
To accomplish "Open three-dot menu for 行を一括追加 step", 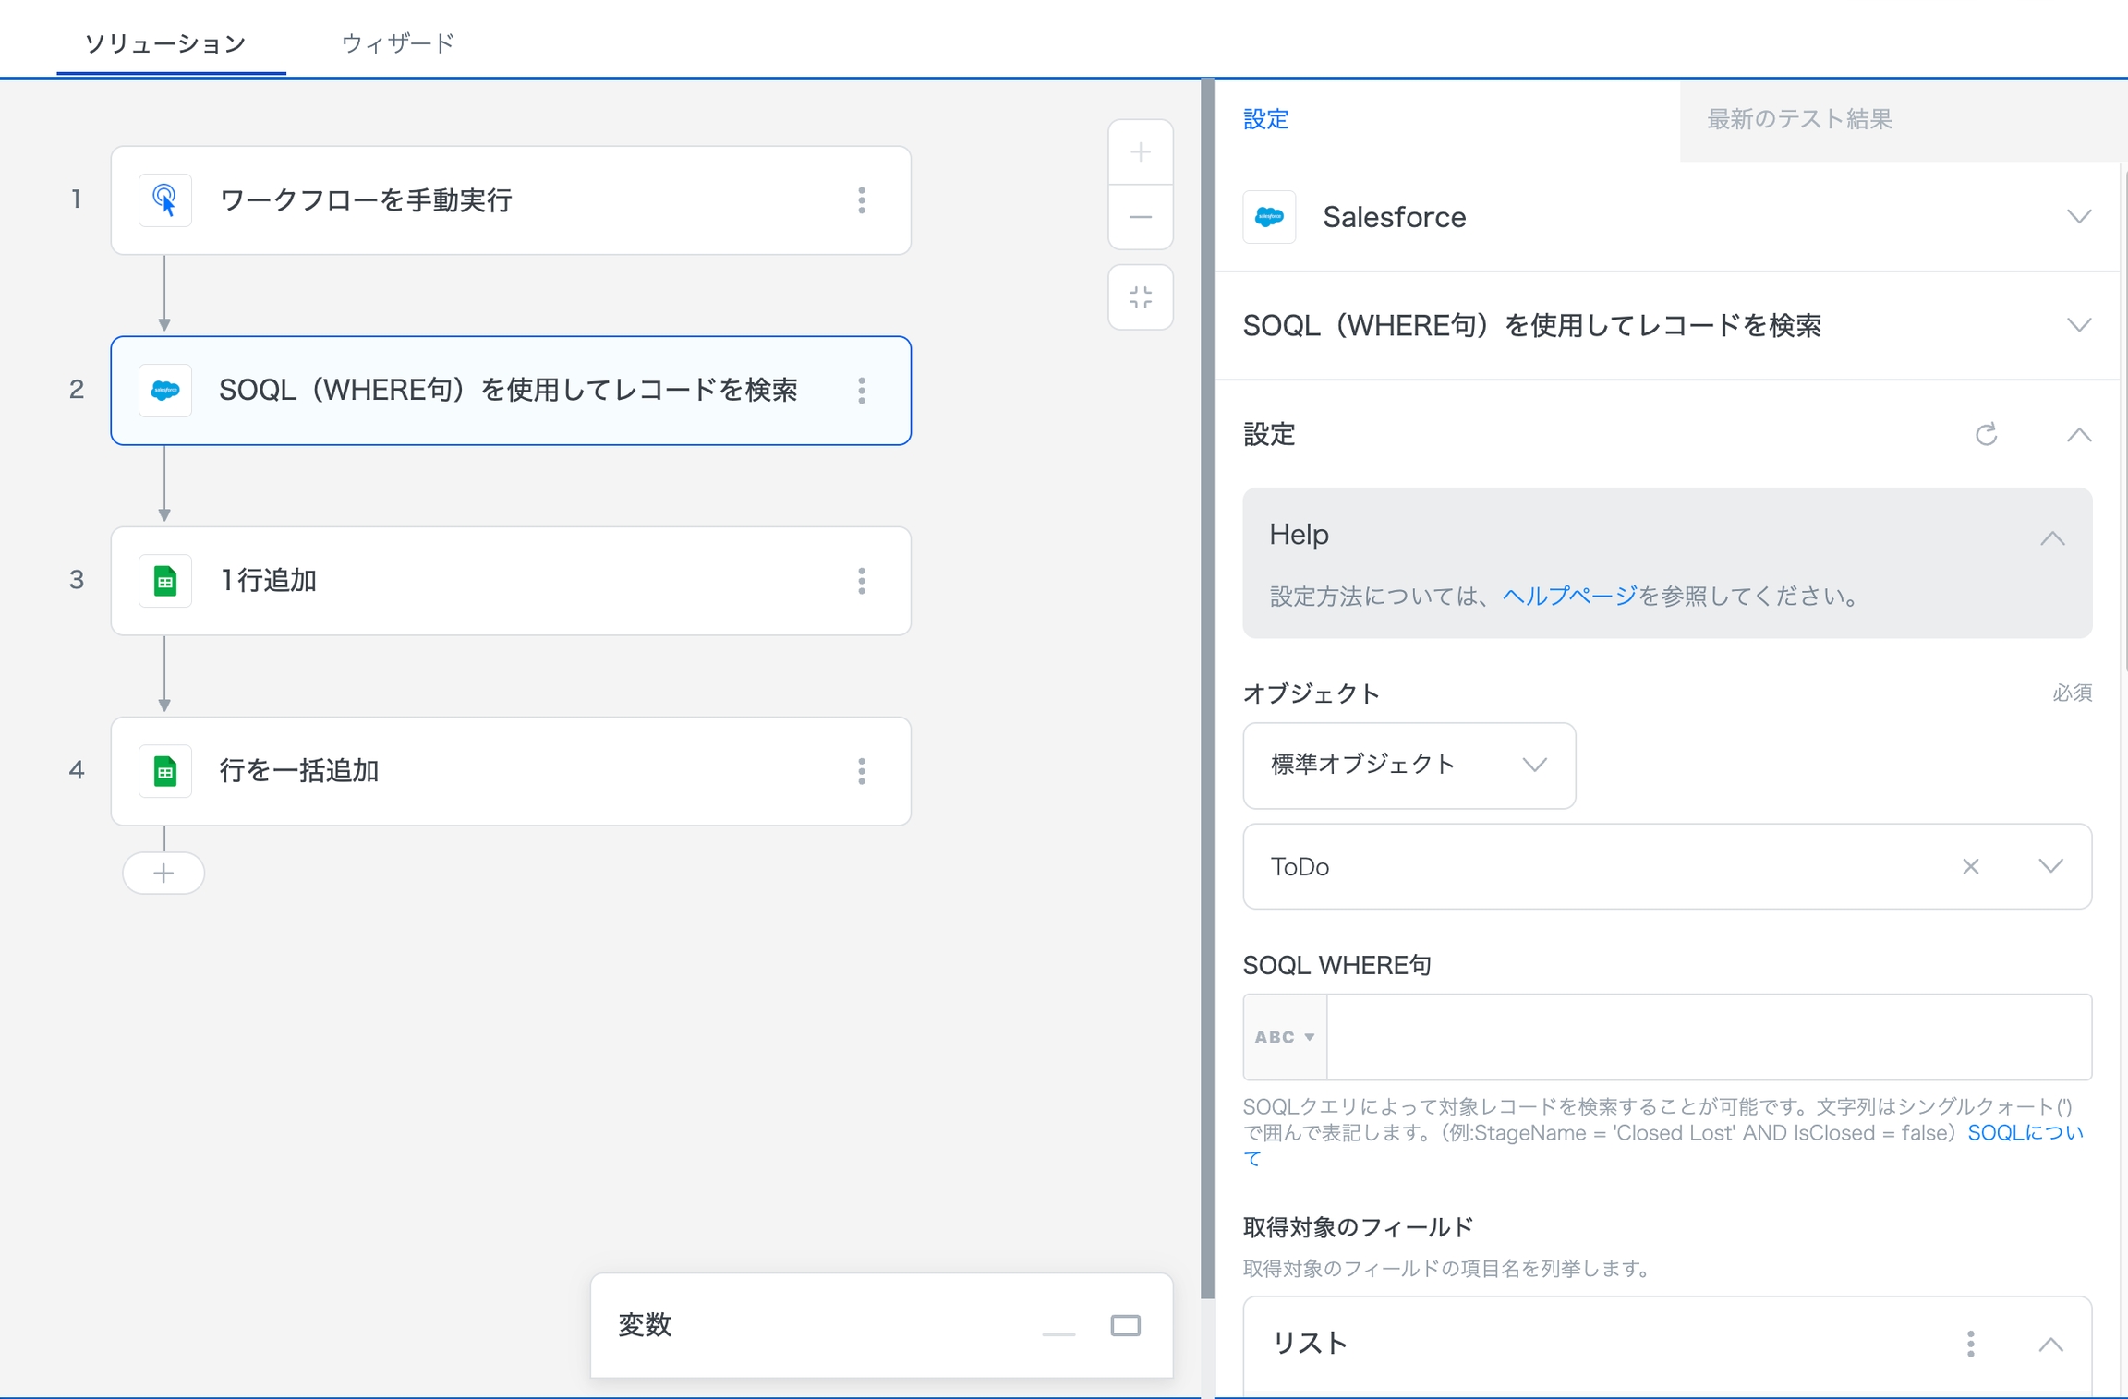I will click(861, 771).
